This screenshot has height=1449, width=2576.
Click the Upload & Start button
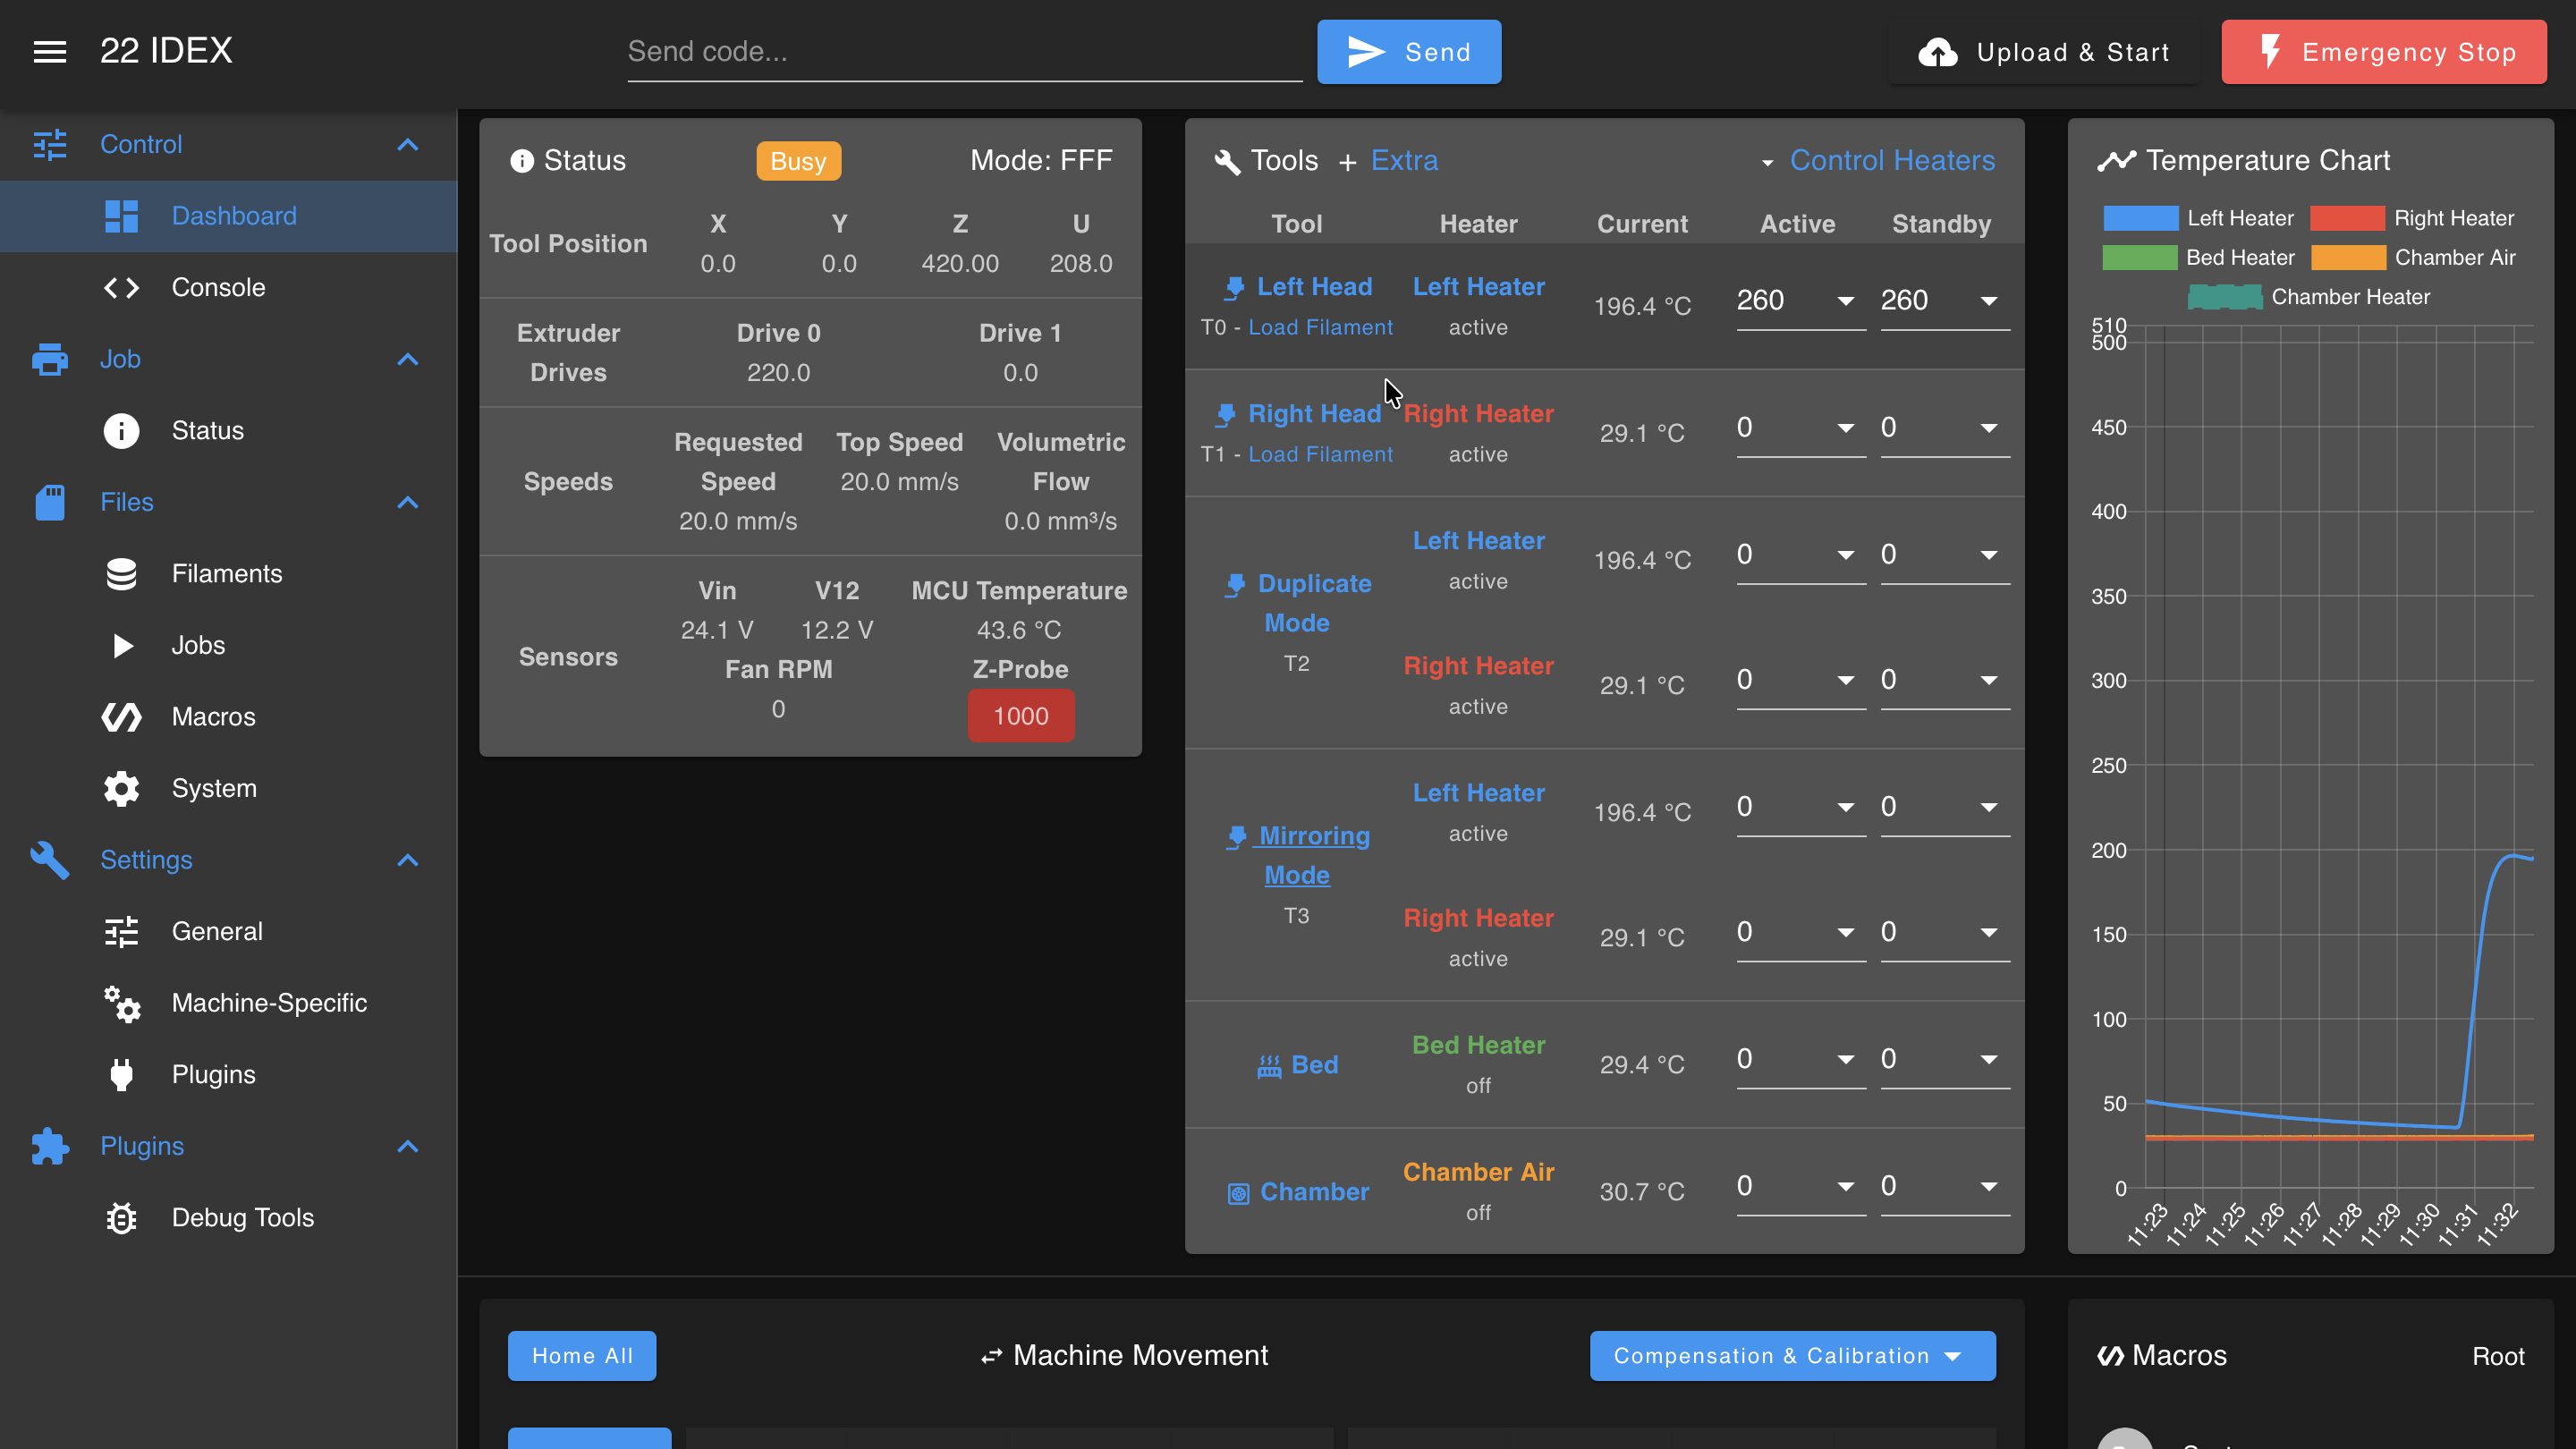point(2044,52)
